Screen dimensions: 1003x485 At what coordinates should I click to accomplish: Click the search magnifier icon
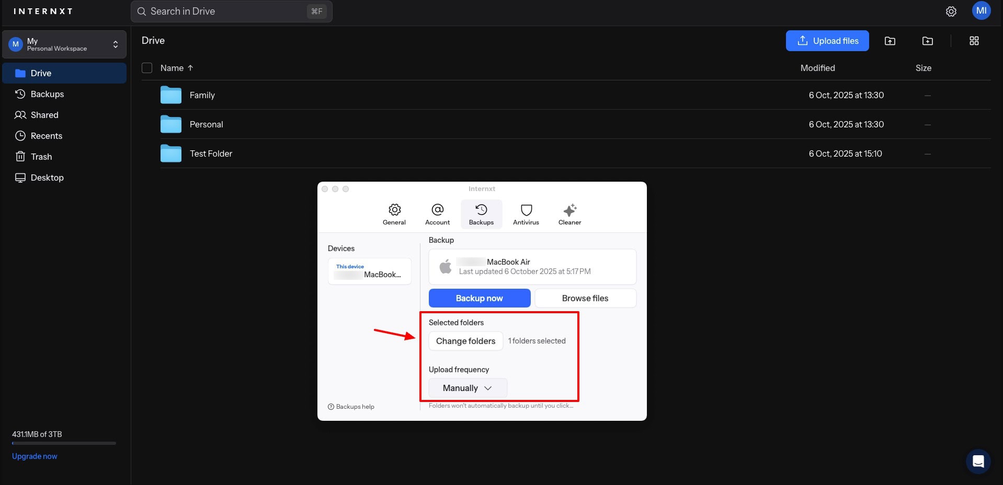click(x=142, y=11)
